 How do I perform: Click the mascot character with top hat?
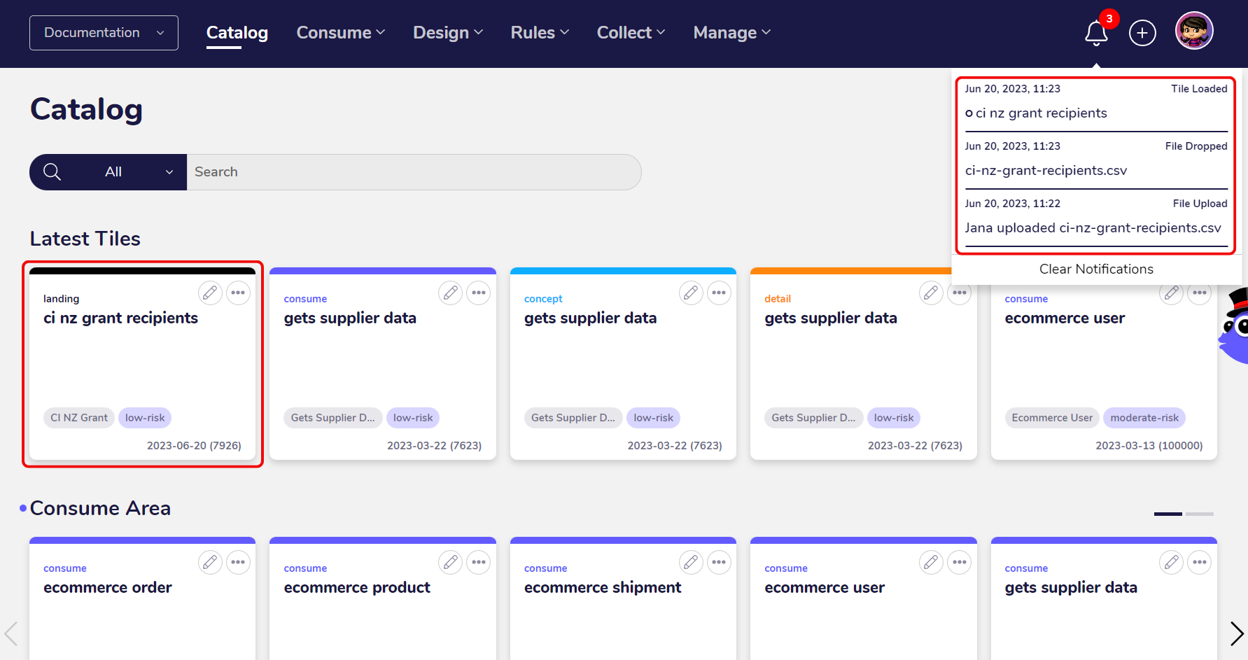click(1235, 325)
